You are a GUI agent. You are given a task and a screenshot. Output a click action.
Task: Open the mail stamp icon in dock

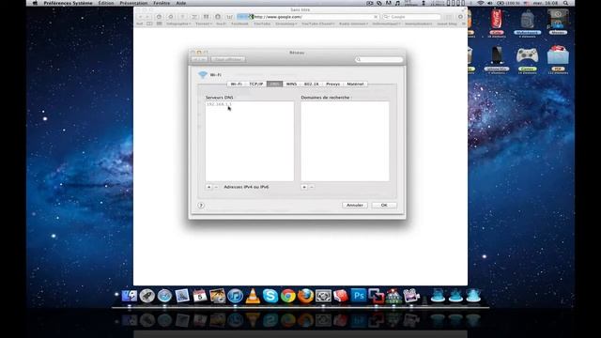(182, 296)
